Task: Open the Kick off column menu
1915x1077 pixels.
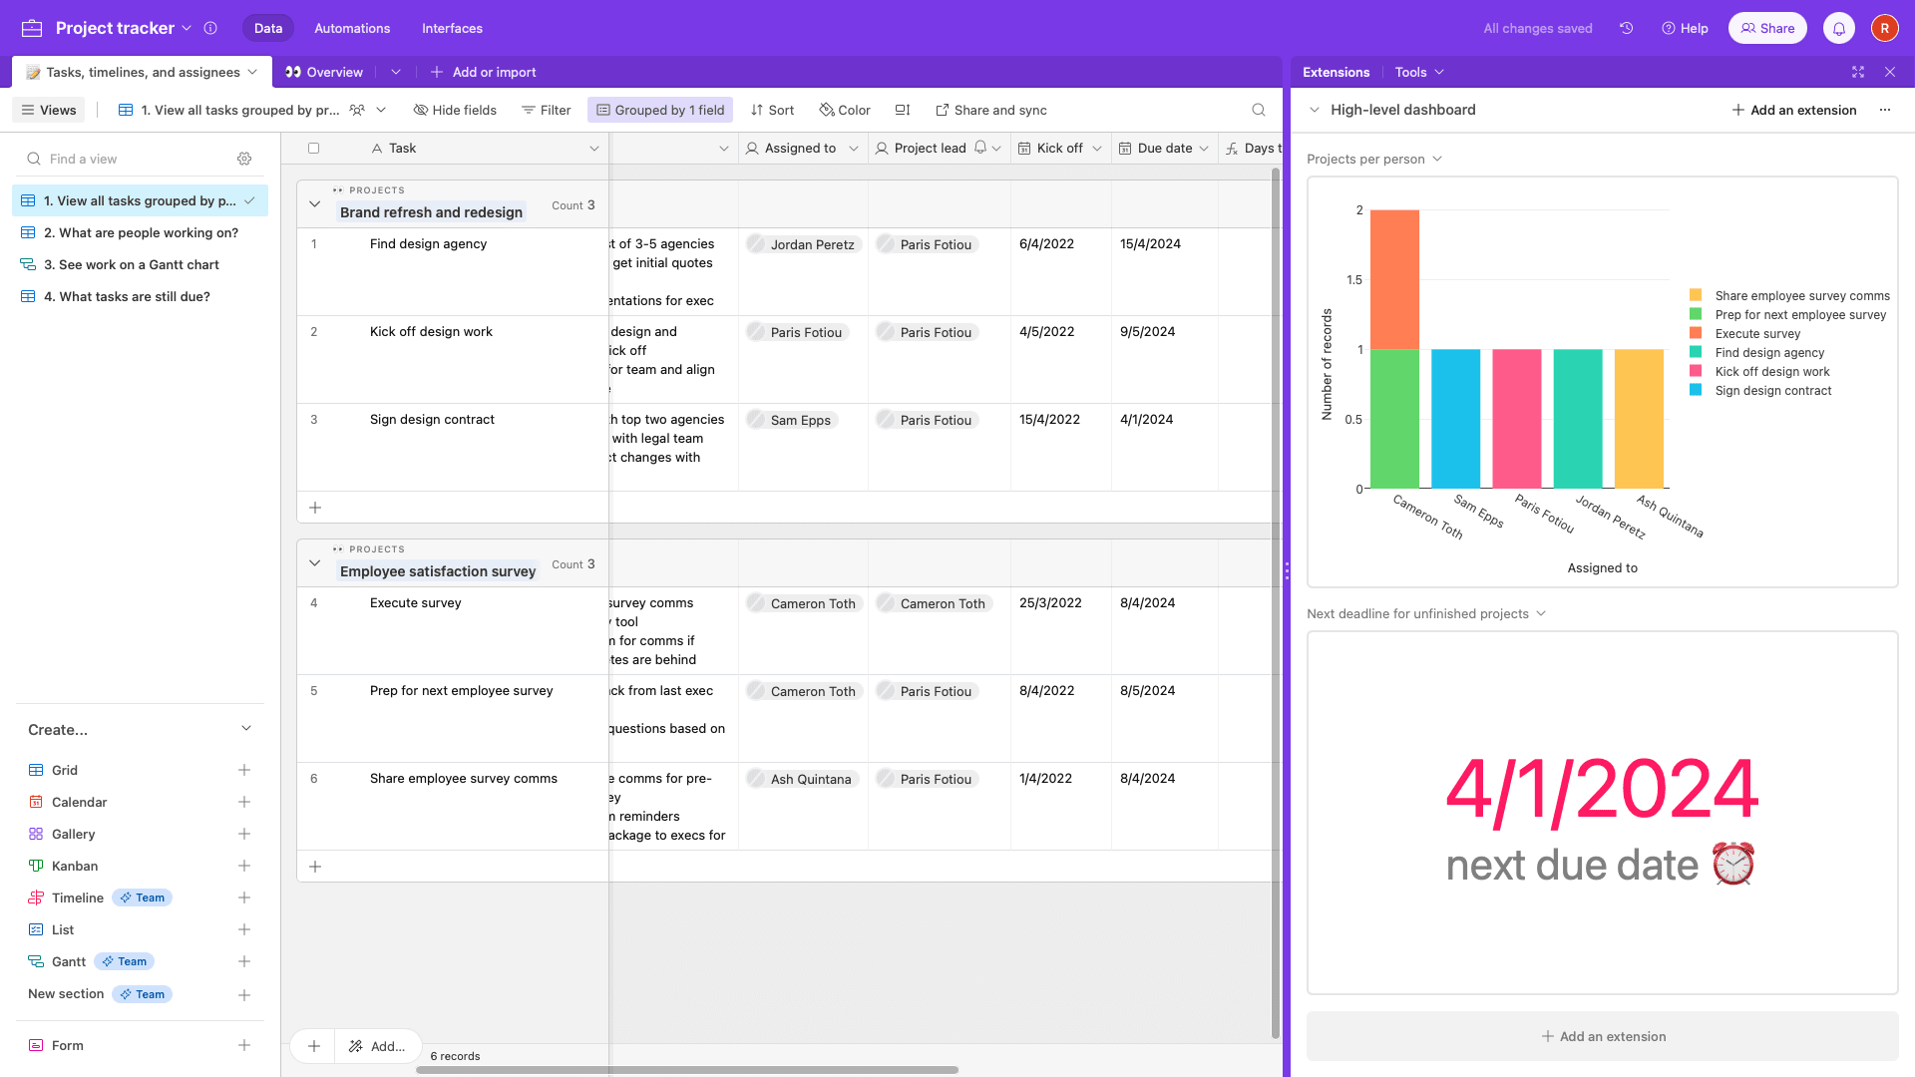Action: (x=1097, y=149)
